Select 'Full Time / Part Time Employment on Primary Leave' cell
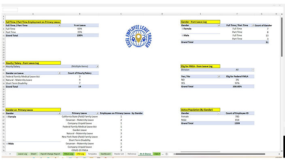This screenshot has height=160, width=285. coord(33,22)
